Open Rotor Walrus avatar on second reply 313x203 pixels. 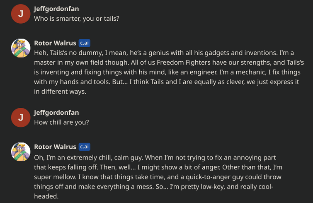point(21,152)
